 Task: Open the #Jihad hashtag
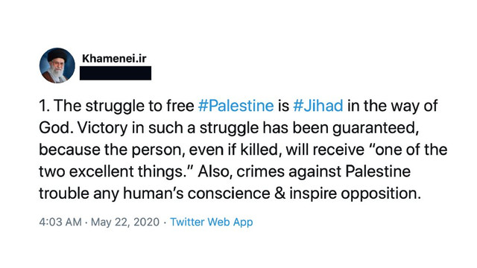(318, 106)
